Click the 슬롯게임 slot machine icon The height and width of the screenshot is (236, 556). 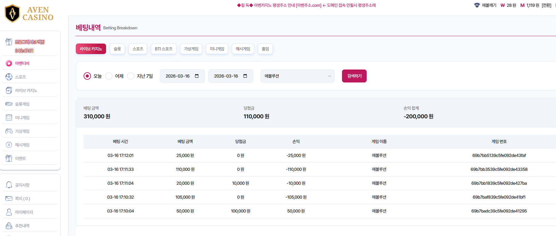[9, 104]
